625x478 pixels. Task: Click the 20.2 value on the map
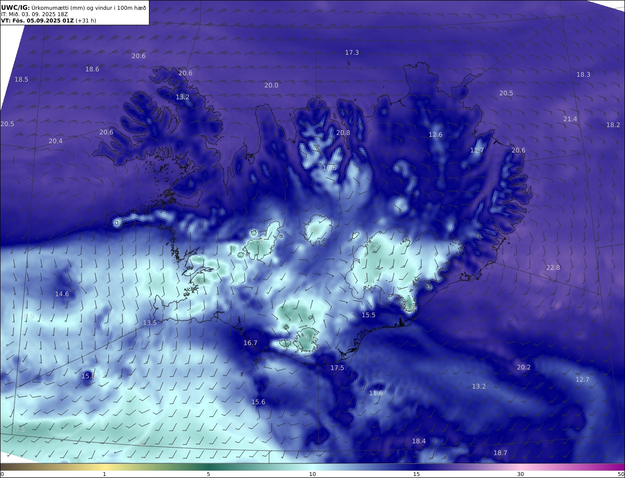(x=524, y=367)
